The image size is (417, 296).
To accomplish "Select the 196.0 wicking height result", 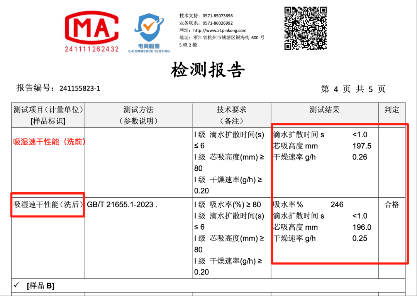I will 362,227.
